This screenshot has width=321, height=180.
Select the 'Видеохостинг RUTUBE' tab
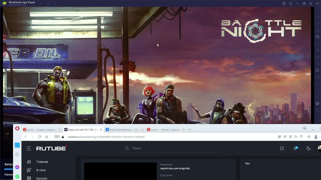click(81, 129)
